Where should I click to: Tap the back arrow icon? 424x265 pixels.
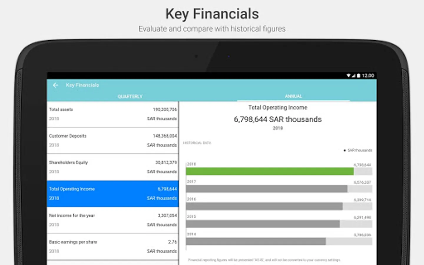(x=55, y=85)
